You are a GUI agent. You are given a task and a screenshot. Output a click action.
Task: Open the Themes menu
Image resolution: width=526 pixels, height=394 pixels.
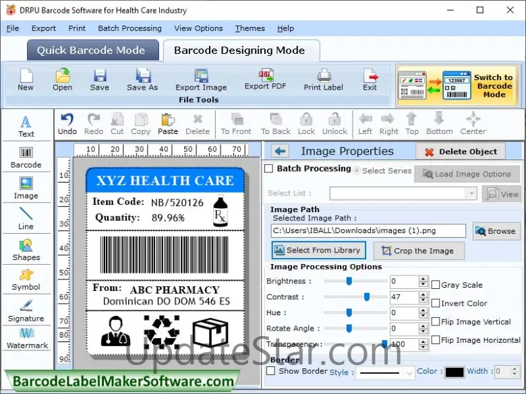(x=250, y=28)
